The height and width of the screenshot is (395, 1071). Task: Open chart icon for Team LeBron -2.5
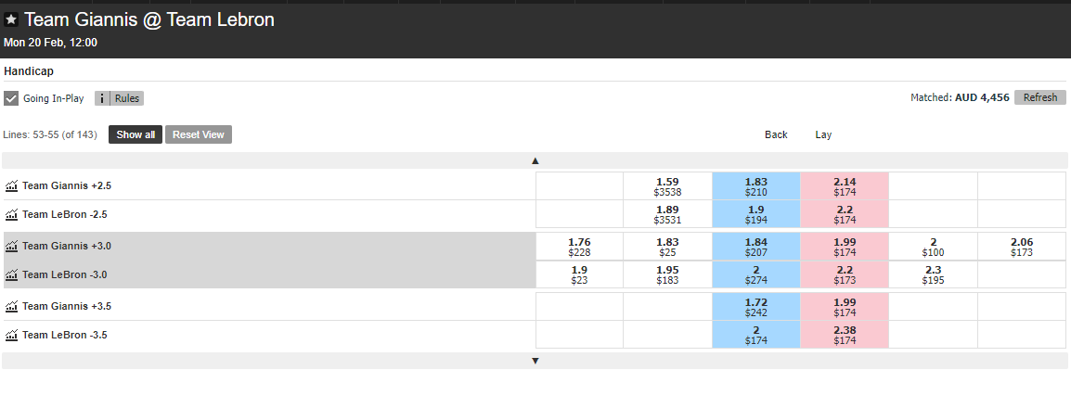11,215
